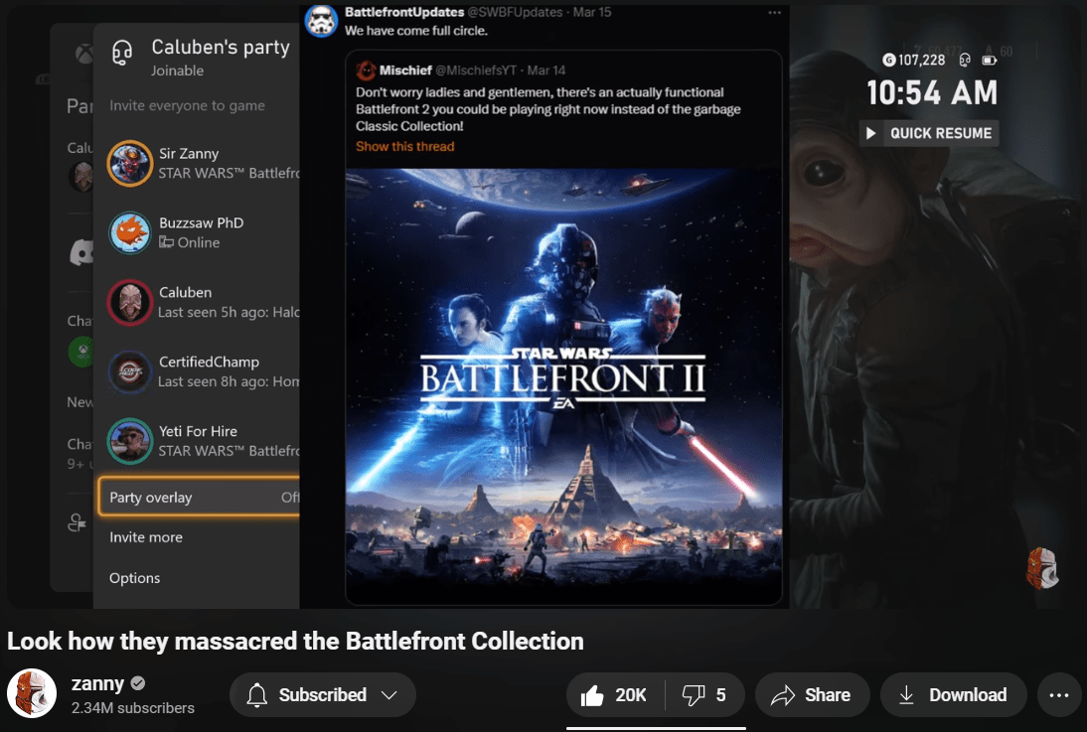Image resolution: width=1087 pixels, height=732 pixels.
Task: Open Show this thread link
Action: pos(404,146)
